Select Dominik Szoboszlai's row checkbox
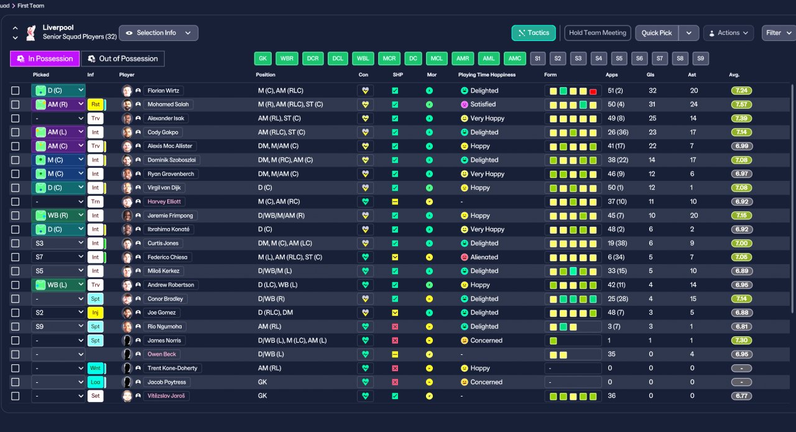 point(16,160)
